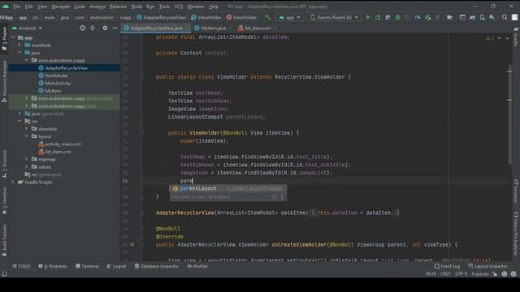The height and width of the screenshot is (292, 520).
Task: Select activity_main.xml in project tree
Action: pyautogui.click(x=63, y=144)
